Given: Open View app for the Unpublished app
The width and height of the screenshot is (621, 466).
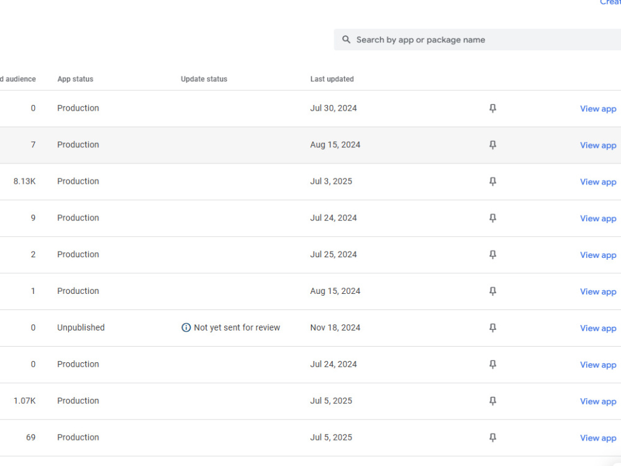Looking at the screenshot, I should click(x=598, y=329).
